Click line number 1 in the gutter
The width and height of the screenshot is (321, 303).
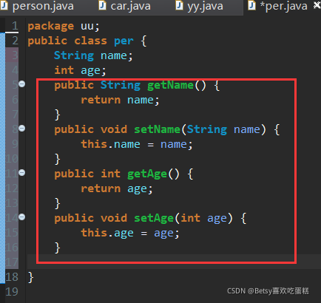pos(15,26)
